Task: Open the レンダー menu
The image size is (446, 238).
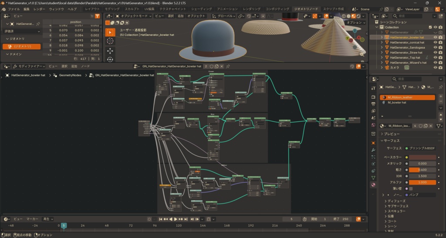Action: coord(39,9)
